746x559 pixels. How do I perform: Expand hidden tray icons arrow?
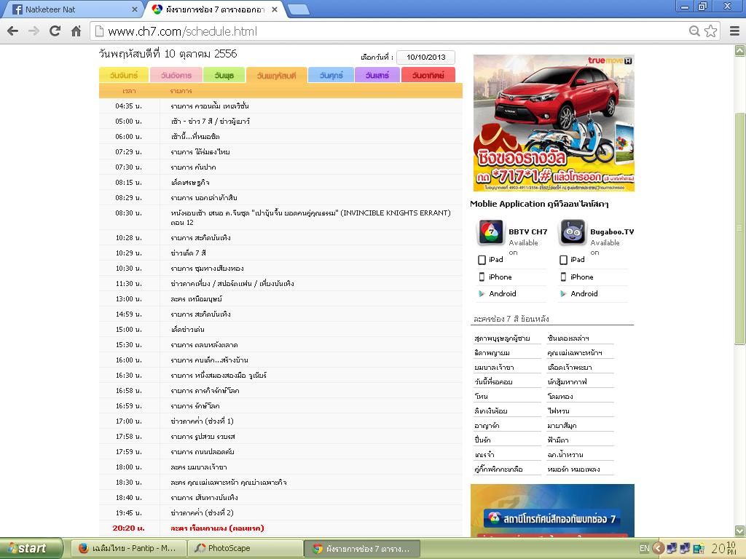(659, 548)
